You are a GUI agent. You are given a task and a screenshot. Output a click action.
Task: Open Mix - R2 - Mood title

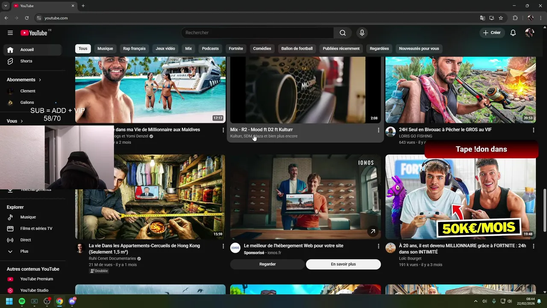(262, 130)
